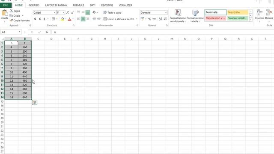Toggle italic (C) formatting
This screenshot has height=154, width=274.
tap(40, 19)
